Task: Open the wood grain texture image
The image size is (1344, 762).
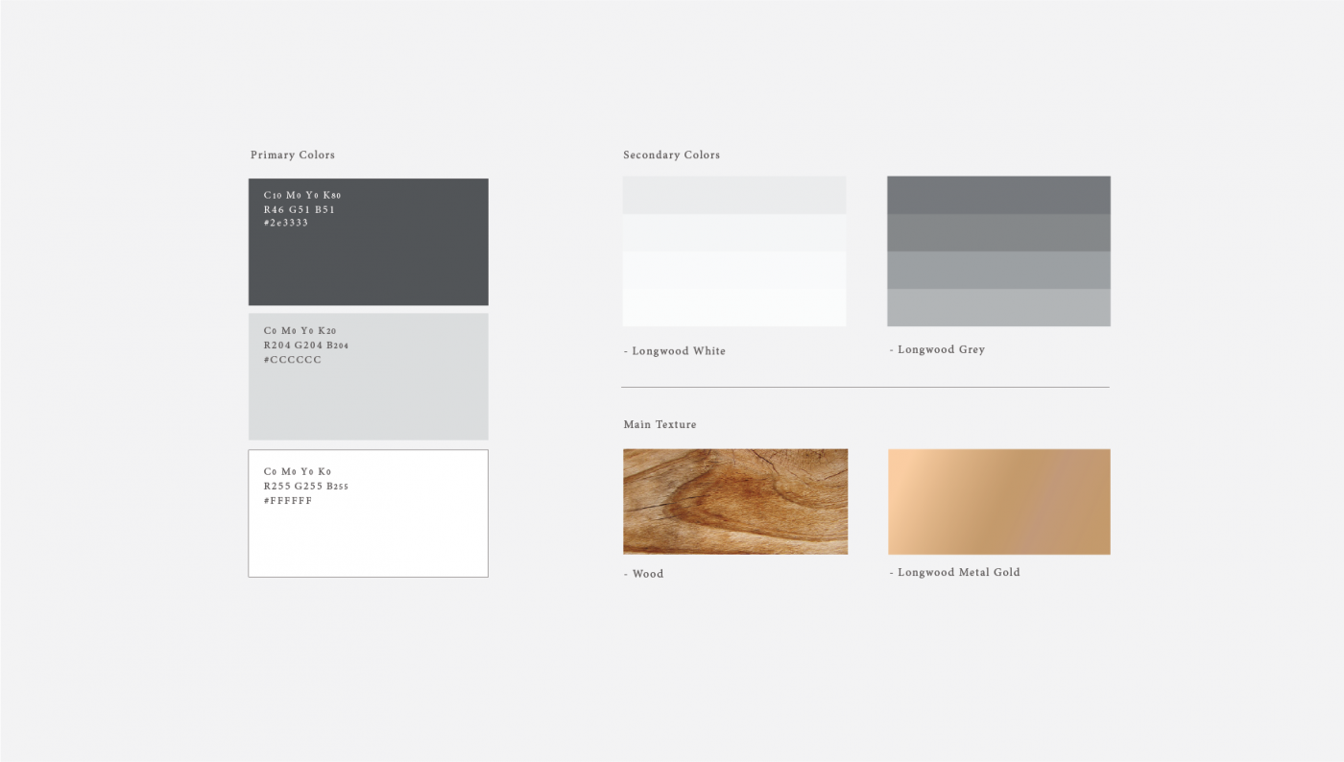Action: point(735,501)
